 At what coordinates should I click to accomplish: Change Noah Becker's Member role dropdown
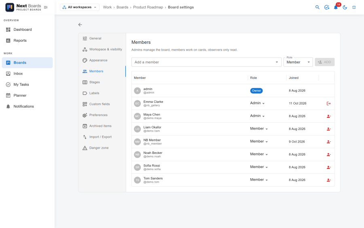point(259,154)
